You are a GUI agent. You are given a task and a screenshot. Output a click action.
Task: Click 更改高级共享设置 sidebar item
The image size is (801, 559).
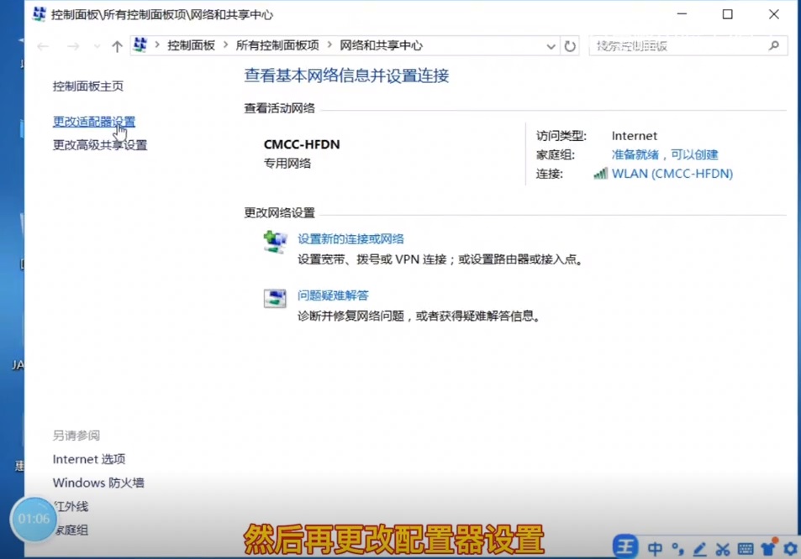(98, 144)
